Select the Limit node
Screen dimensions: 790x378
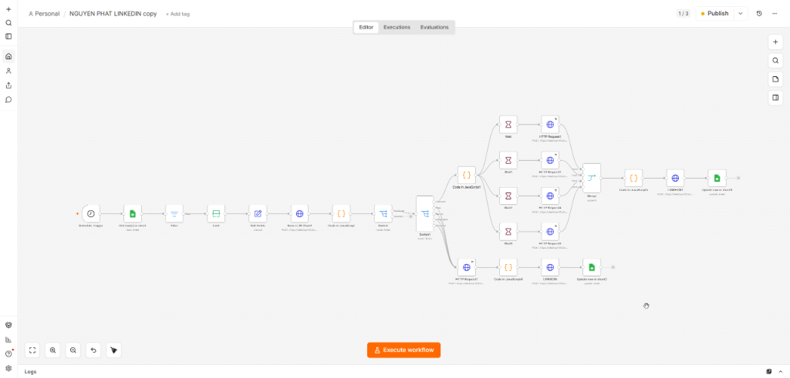click(216, 213)
